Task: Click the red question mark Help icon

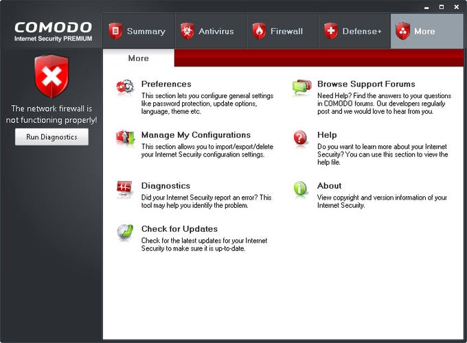Action: (300, 138)
